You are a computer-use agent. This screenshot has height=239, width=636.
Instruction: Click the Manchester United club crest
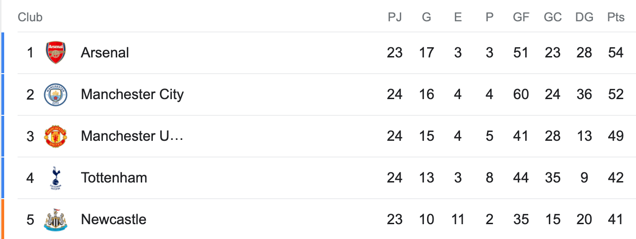tap(56, 136)
